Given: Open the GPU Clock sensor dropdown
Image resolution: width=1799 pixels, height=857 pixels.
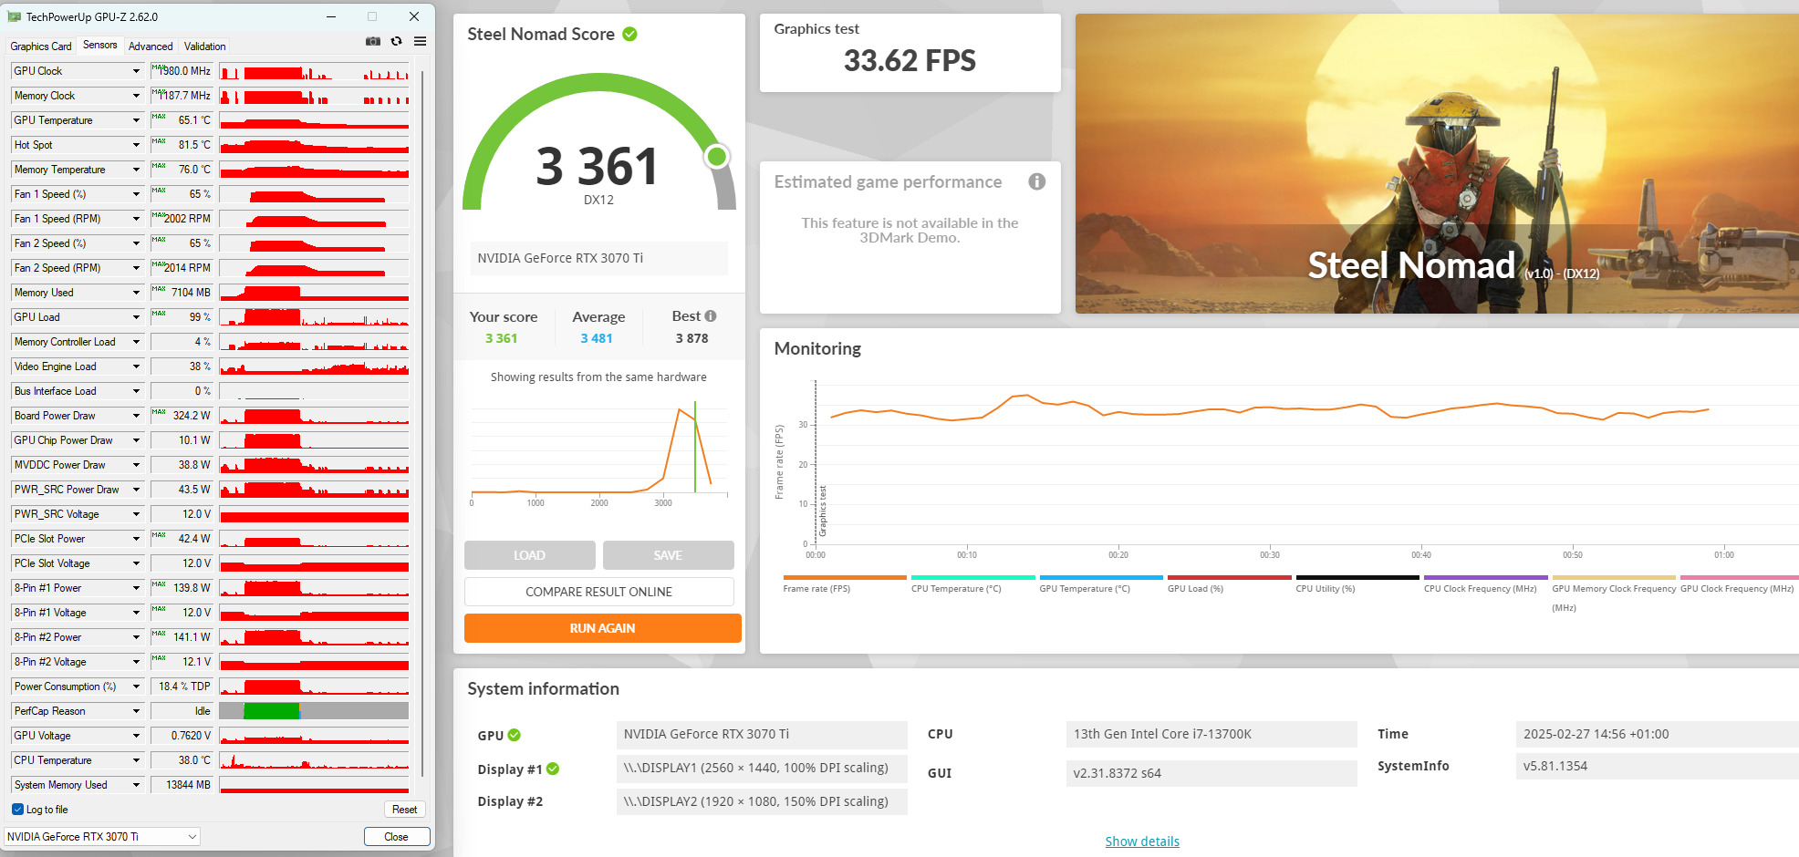Looking at the screenshot, I should coord(136,71).
